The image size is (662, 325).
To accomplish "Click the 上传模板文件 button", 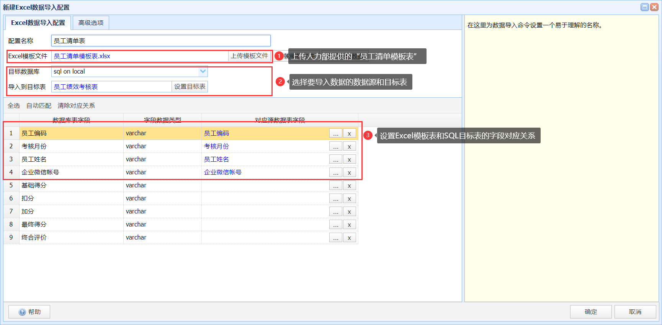I will click(x=250, y=56).
